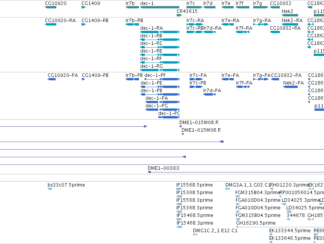Open the CG1409-PB protein label

coord(95,75)
